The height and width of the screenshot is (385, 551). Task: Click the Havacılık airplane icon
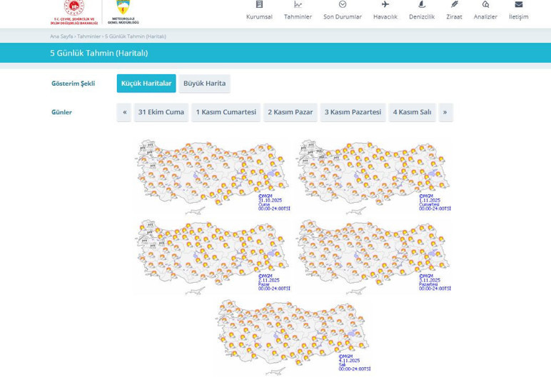385,4
